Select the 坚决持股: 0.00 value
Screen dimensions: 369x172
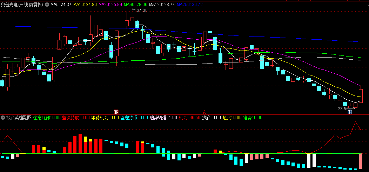click(x=76, y=118)
